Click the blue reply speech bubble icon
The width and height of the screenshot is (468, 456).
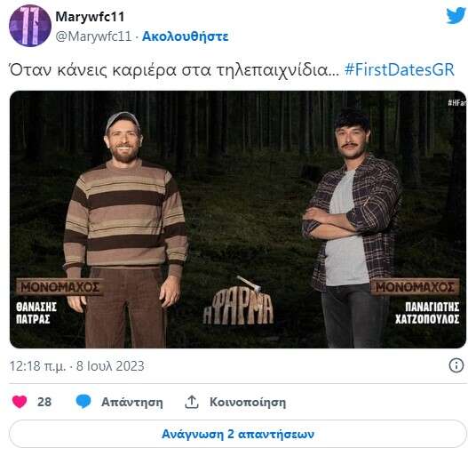[x=83, y=401]
